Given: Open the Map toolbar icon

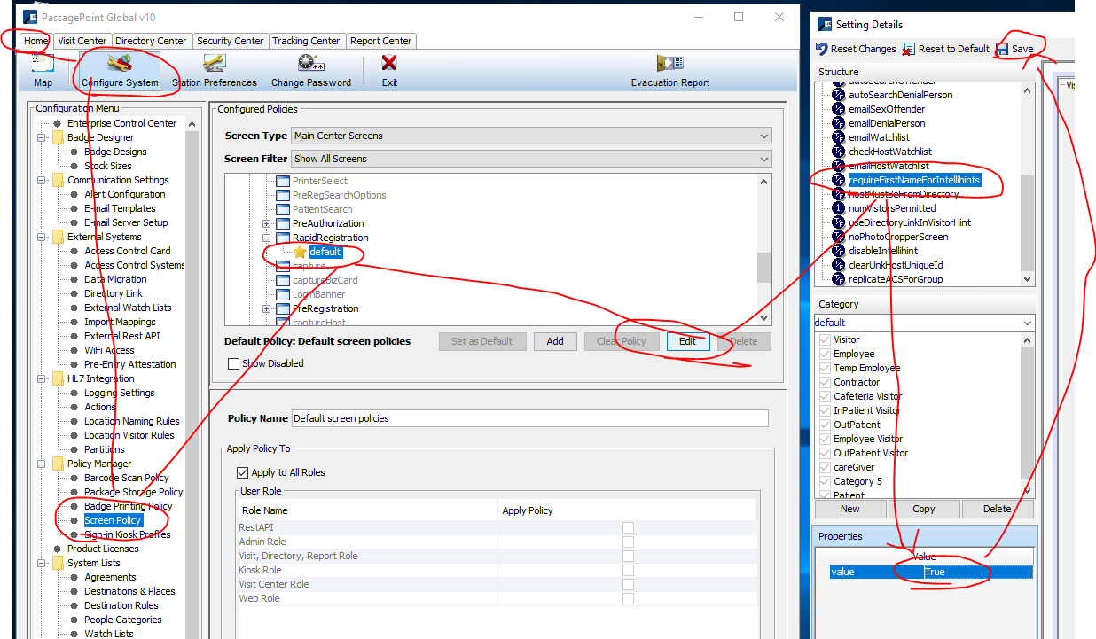Looking at the screenshot, I should (x=43, y=64).
